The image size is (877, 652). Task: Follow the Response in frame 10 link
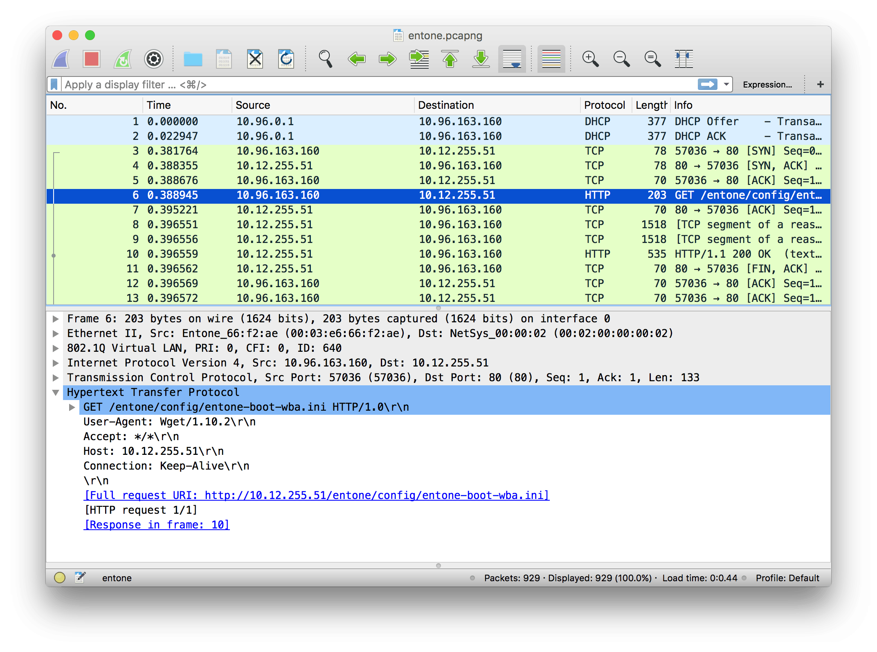pyautogui.click(x=157, y=524)
